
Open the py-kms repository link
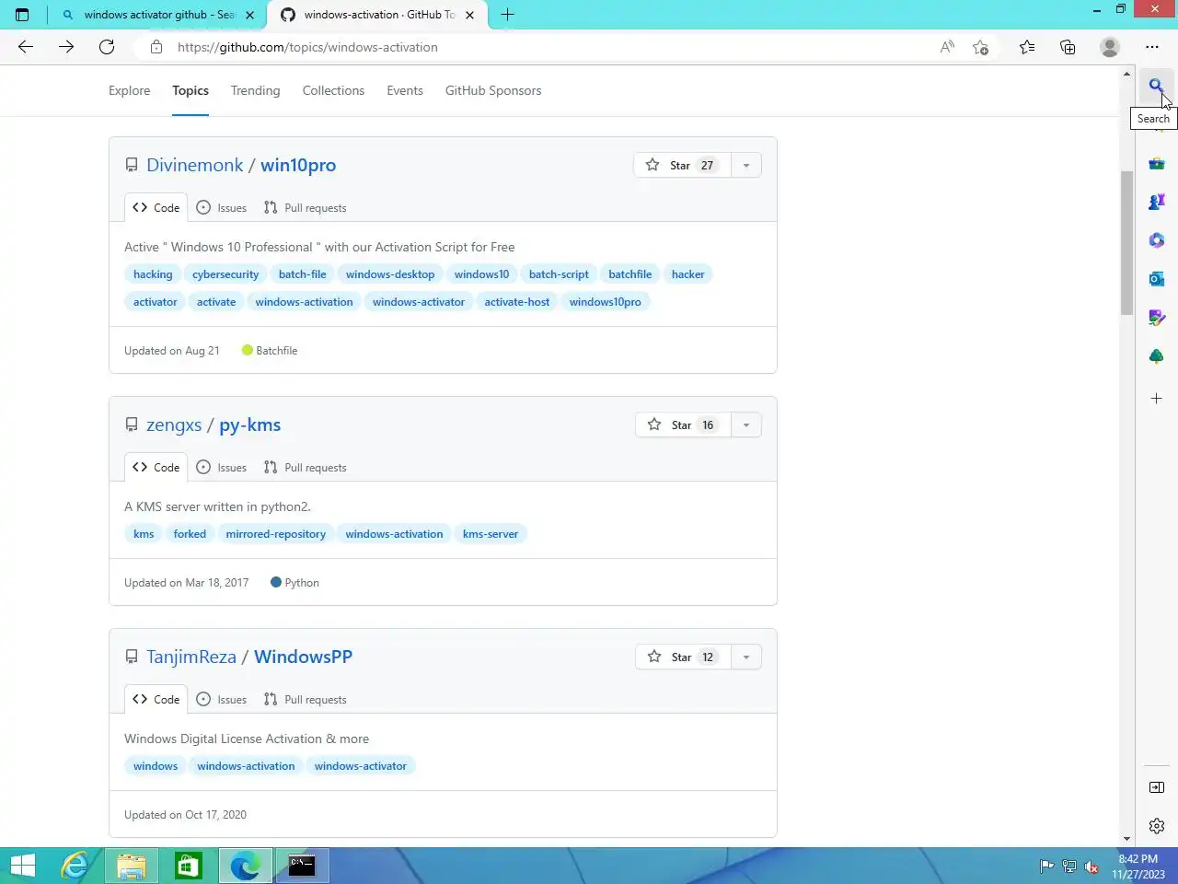tap(250, 425)
